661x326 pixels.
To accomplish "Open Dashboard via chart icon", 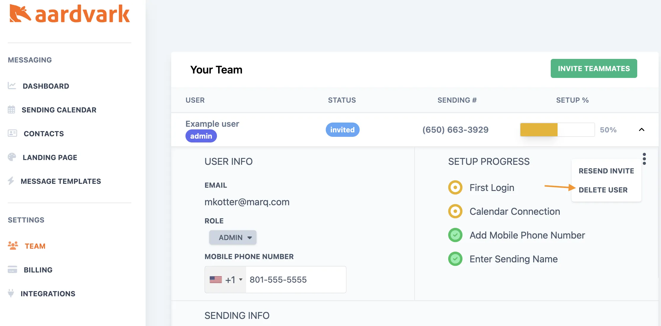I will 12,86.
